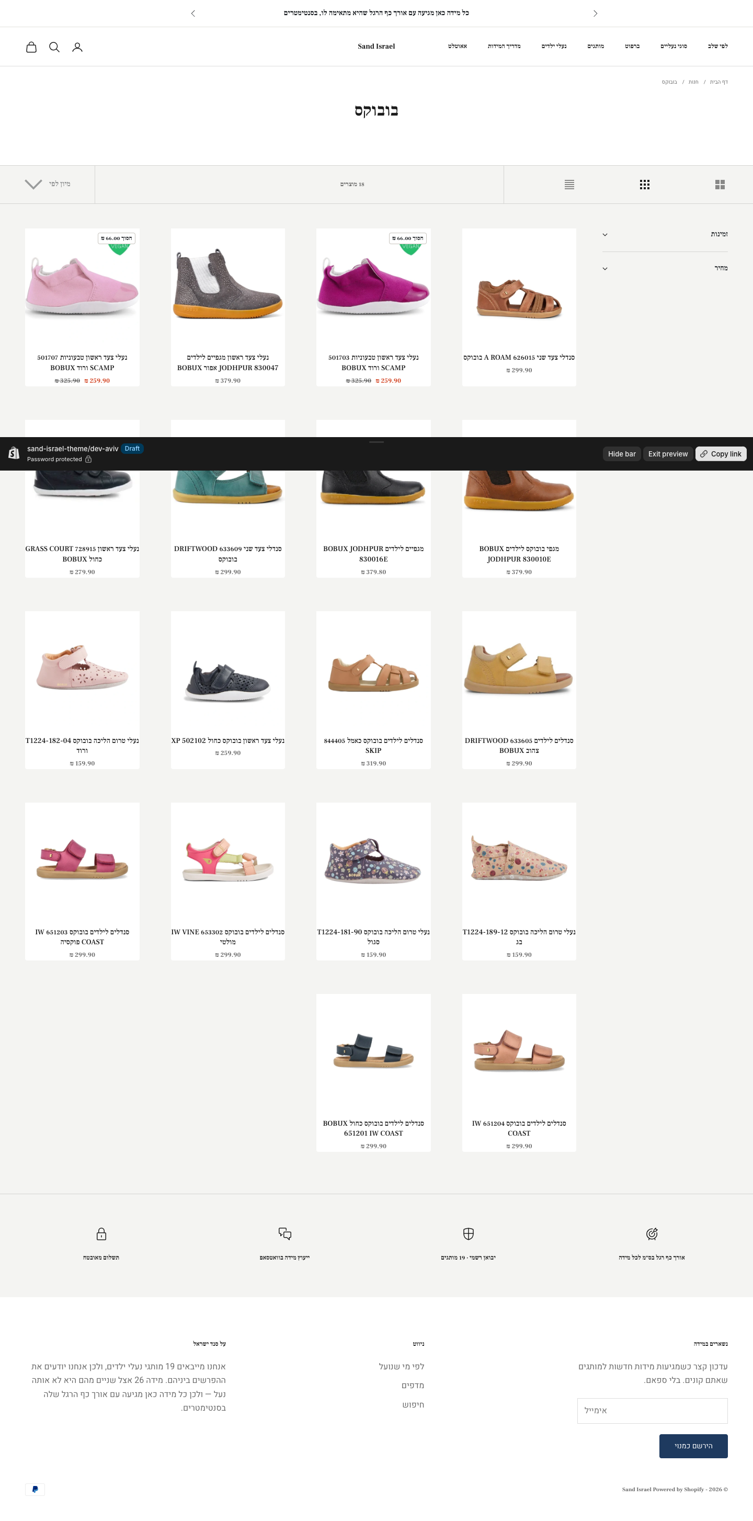
Task: Show previous announcement with left arrow
Action: (193, 14)
